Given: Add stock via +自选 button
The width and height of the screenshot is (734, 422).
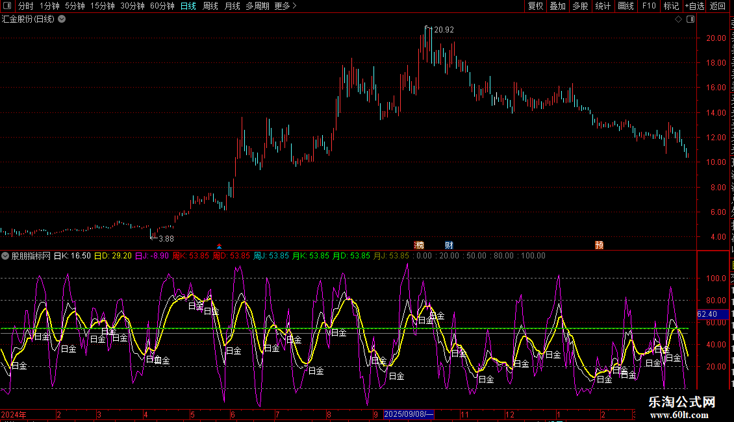Looking at the screenshot, I should 694,6.
